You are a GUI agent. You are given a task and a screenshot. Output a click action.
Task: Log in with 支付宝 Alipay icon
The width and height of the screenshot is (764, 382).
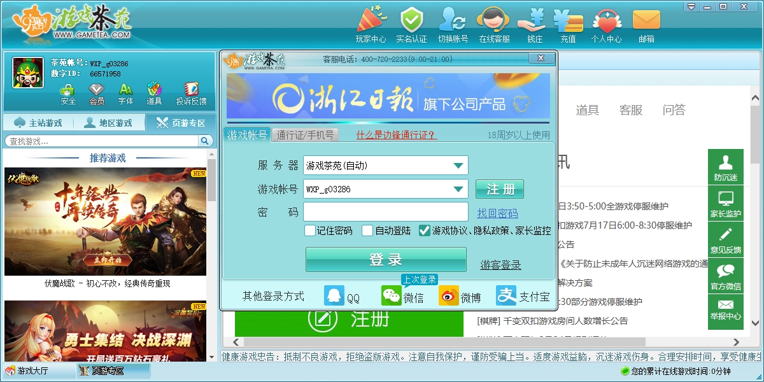506,296
